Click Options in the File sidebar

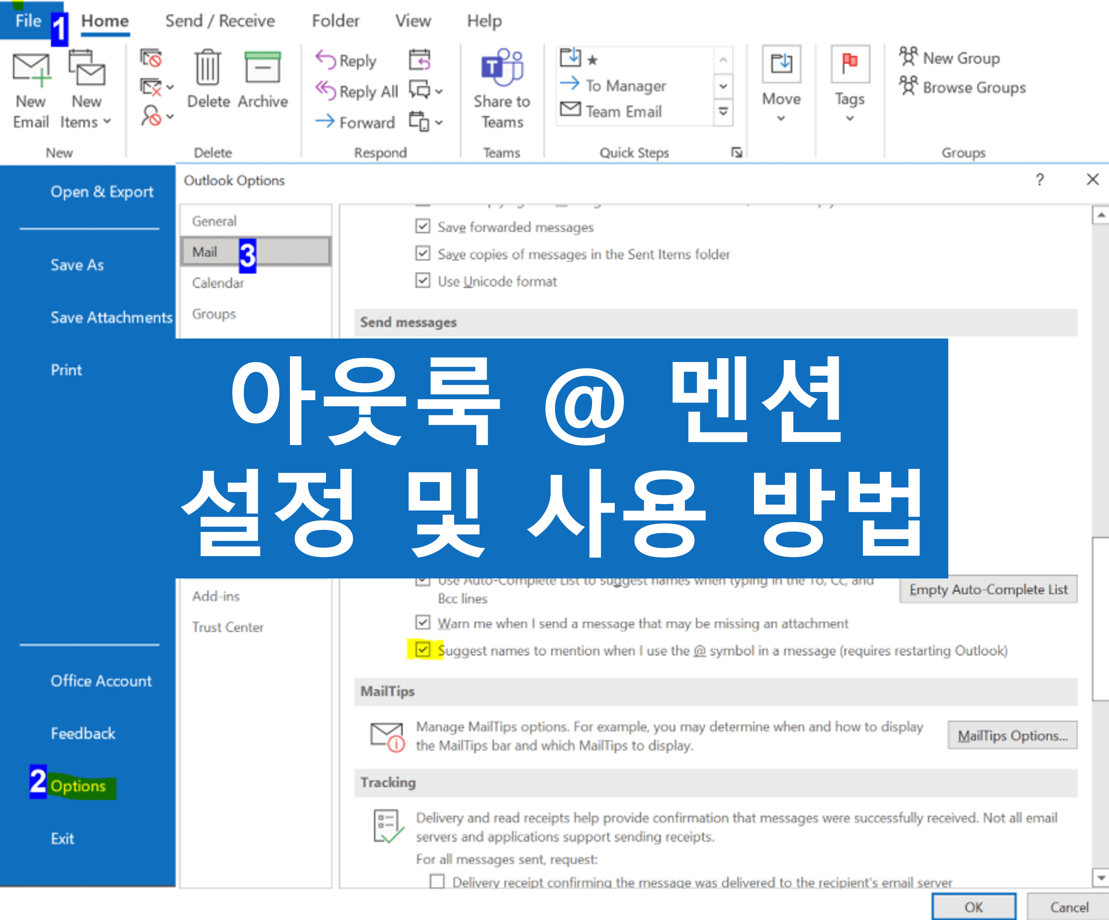click(x=78, y=786)
